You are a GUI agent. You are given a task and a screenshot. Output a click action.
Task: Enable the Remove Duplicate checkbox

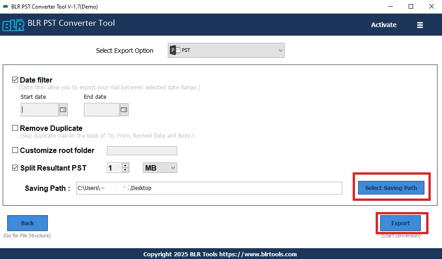click(x=15, y=128)
